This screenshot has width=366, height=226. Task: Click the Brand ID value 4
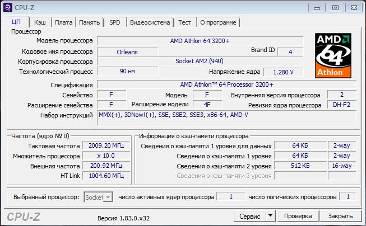tap(290, 52)
